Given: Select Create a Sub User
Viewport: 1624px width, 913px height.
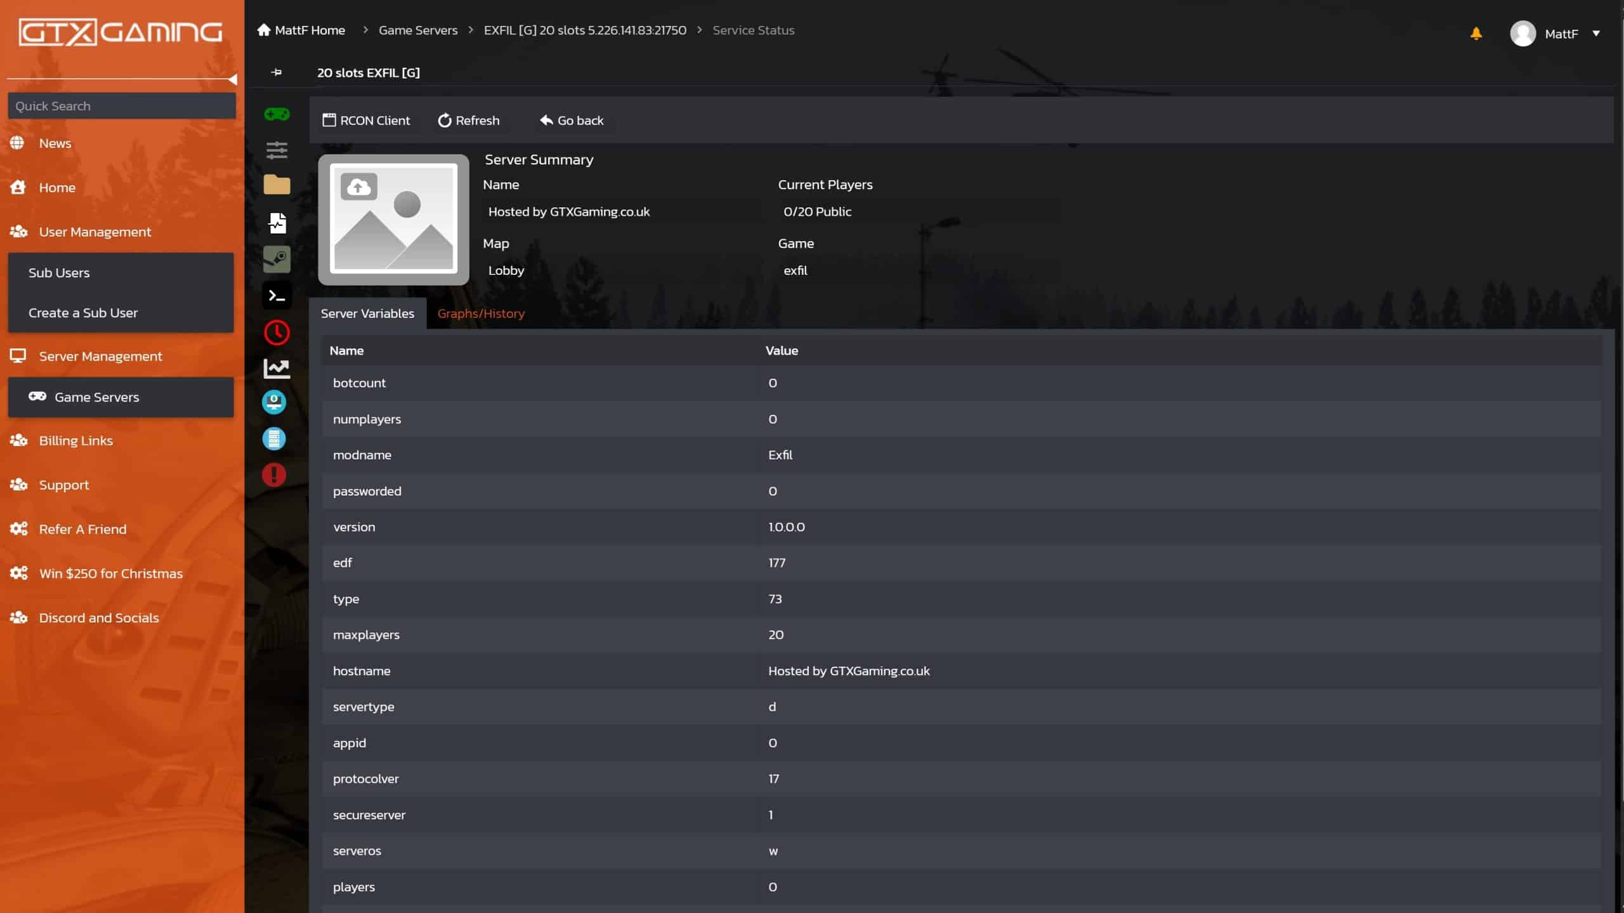Looking at the screenshot, I should click(121, 313).
